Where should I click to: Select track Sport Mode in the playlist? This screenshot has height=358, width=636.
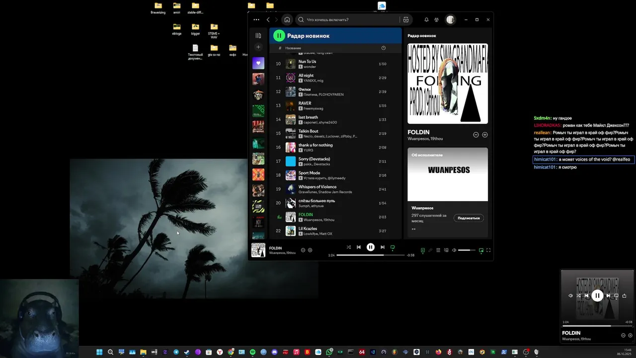(335, 175)
